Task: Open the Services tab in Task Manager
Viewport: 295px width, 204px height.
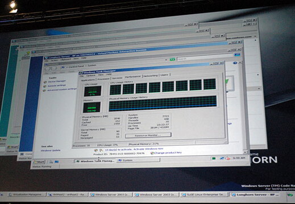Action: coord(117,78)
